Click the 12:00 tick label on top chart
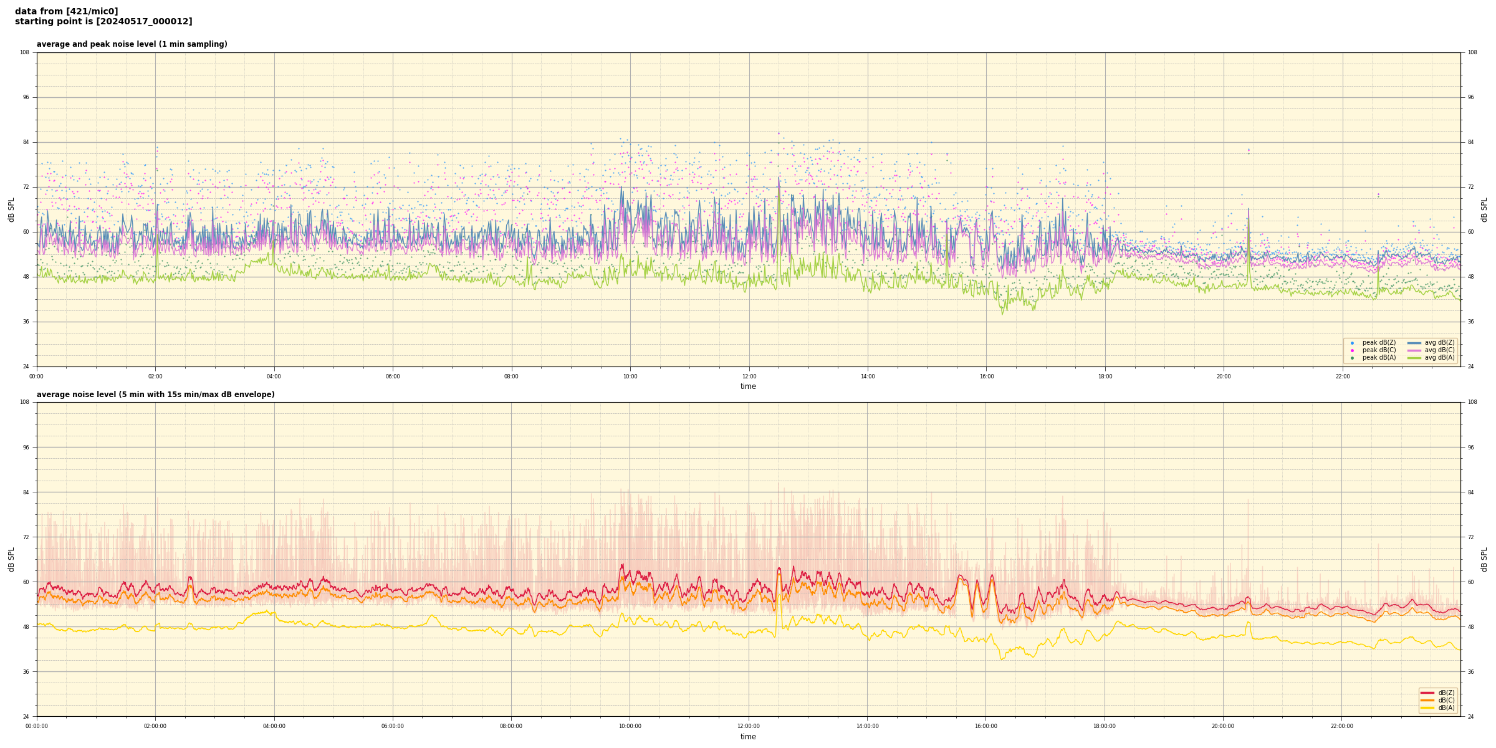1496x748 pixels. click(749, 376)
